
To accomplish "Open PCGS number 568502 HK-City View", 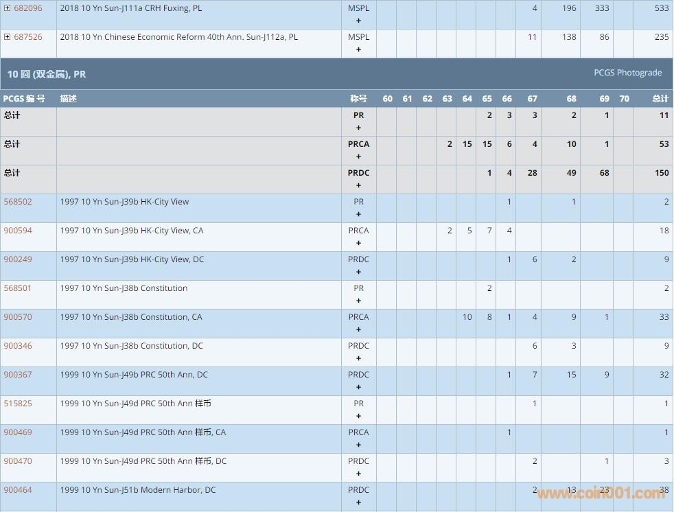I will click(18, 202).
